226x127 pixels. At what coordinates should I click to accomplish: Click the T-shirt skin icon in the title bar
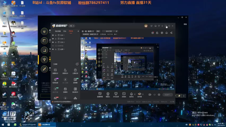point(159,26)
